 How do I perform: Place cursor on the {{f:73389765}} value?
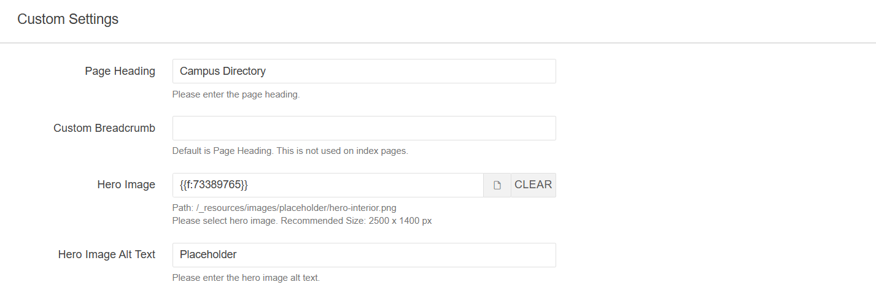214,185
